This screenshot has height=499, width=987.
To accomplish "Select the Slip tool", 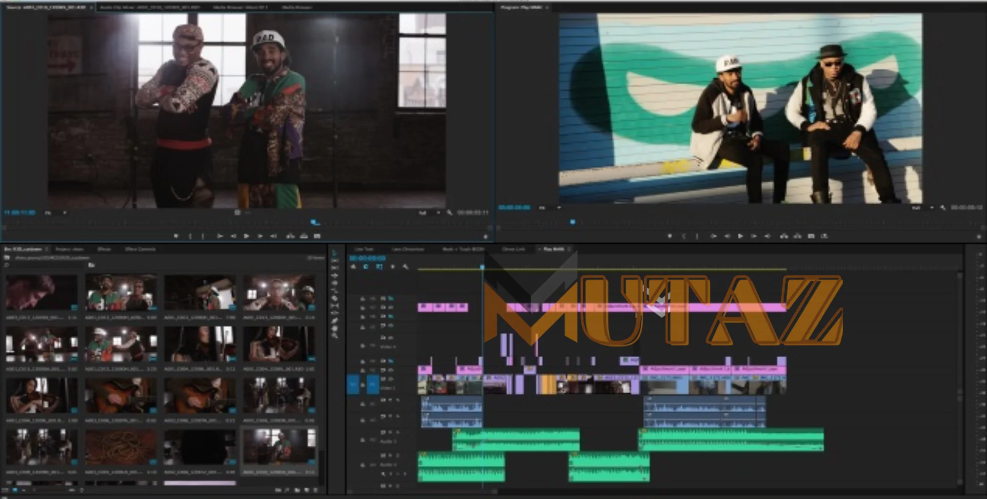I will pyautogui.click(x=335, y=306).
